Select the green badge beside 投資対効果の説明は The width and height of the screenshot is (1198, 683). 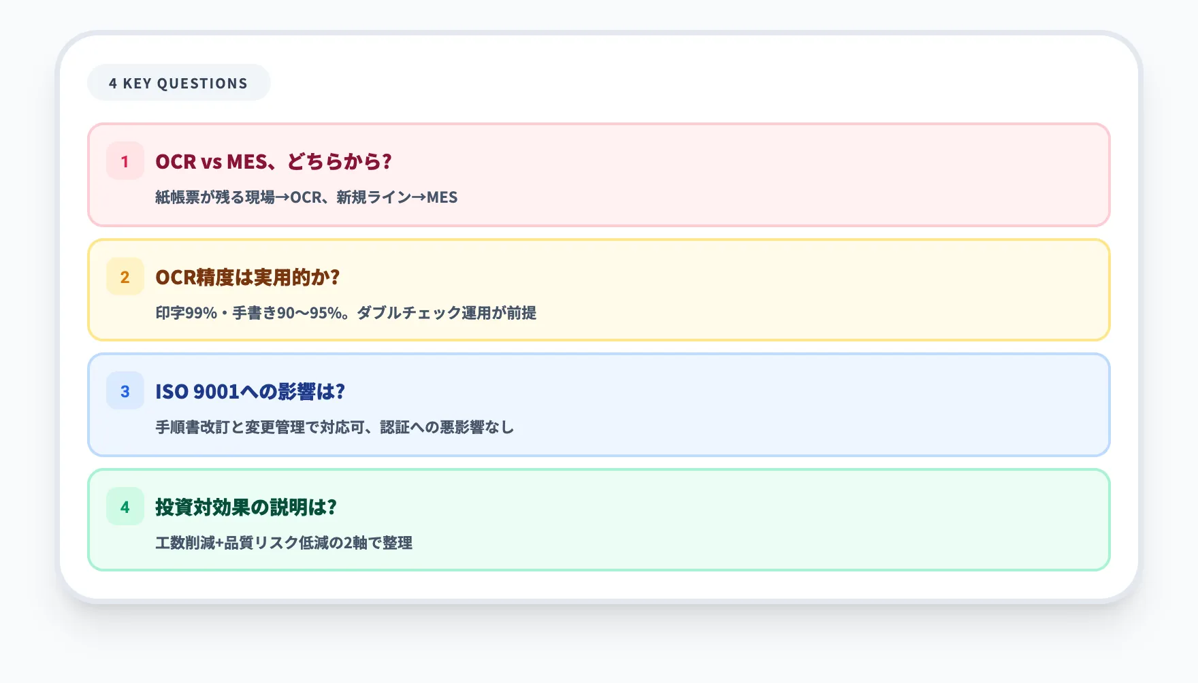pyautogui.click(x=125, y=507)
